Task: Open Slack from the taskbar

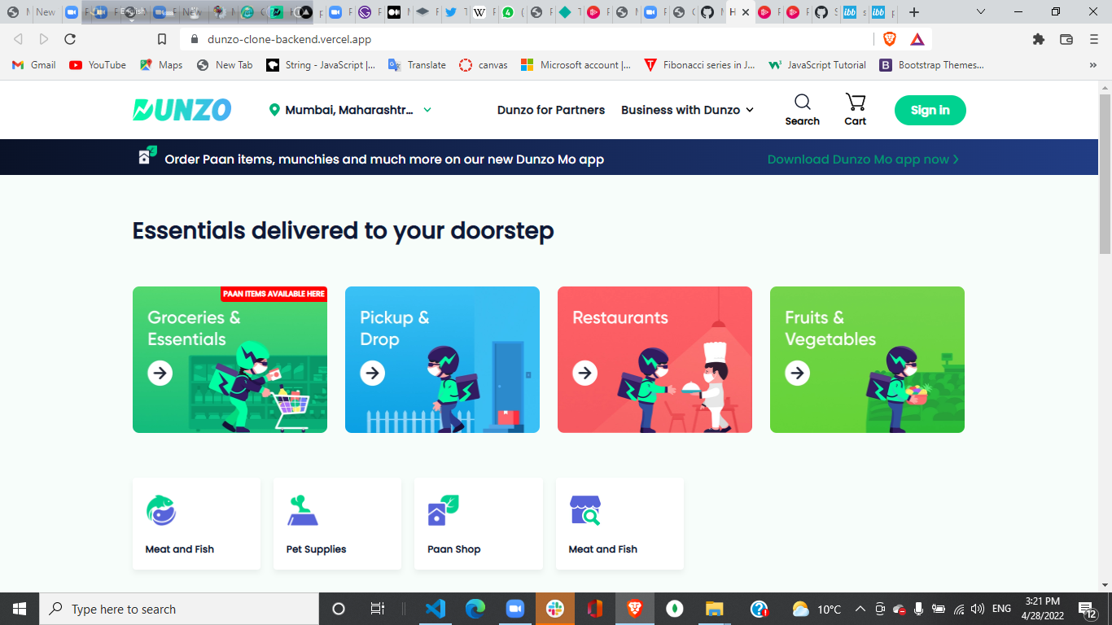Action: coord(555,609)
